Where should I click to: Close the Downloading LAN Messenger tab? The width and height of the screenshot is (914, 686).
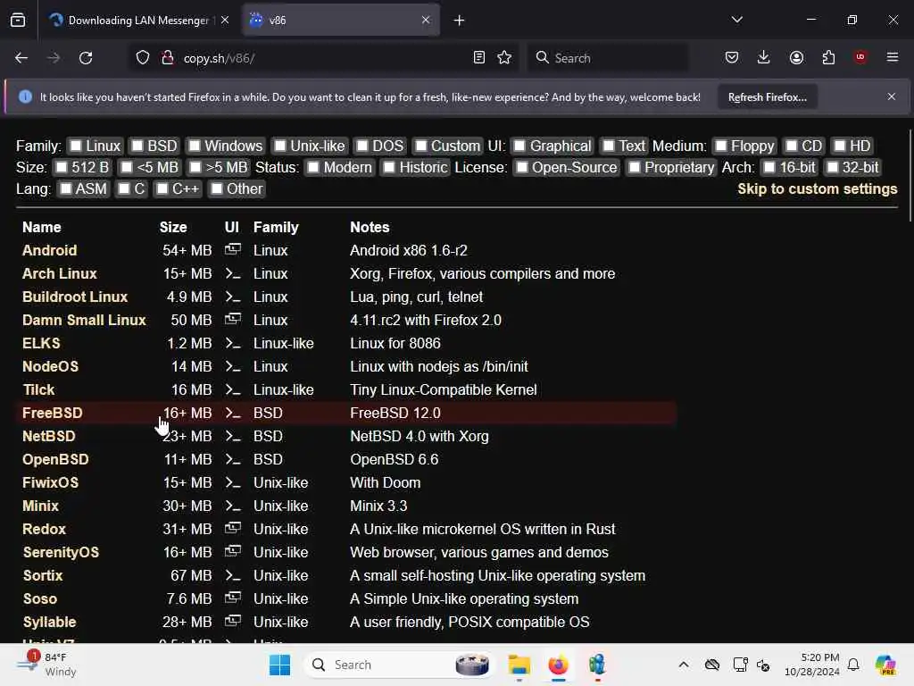click(x=225, y=21)
